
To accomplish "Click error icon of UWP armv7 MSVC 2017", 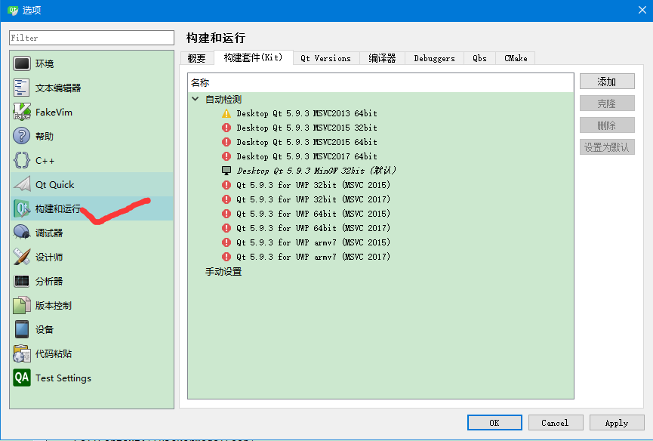I will click(x=226, y=257).
